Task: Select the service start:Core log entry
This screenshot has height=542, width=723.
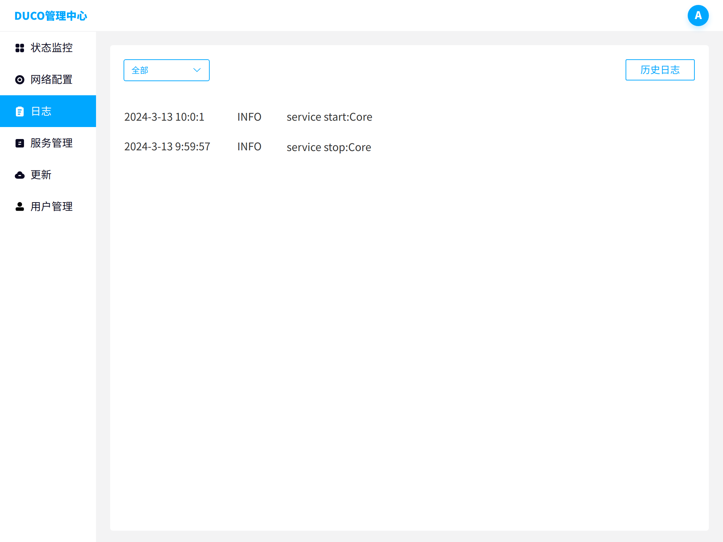Action: click(x=329, y=117)
